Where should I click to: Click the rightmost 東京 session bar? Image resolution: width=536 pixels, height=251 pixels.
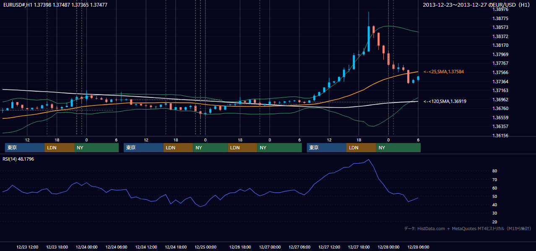point(327,148)
